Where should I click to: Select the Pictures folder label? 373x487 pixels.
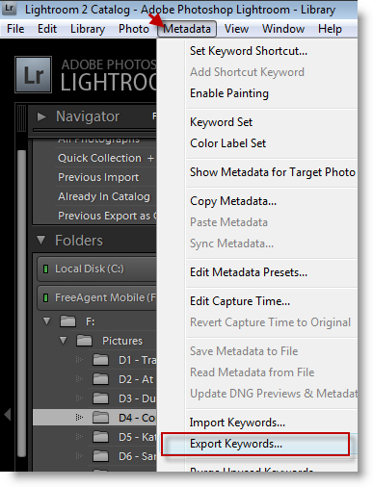click(122, 341)
